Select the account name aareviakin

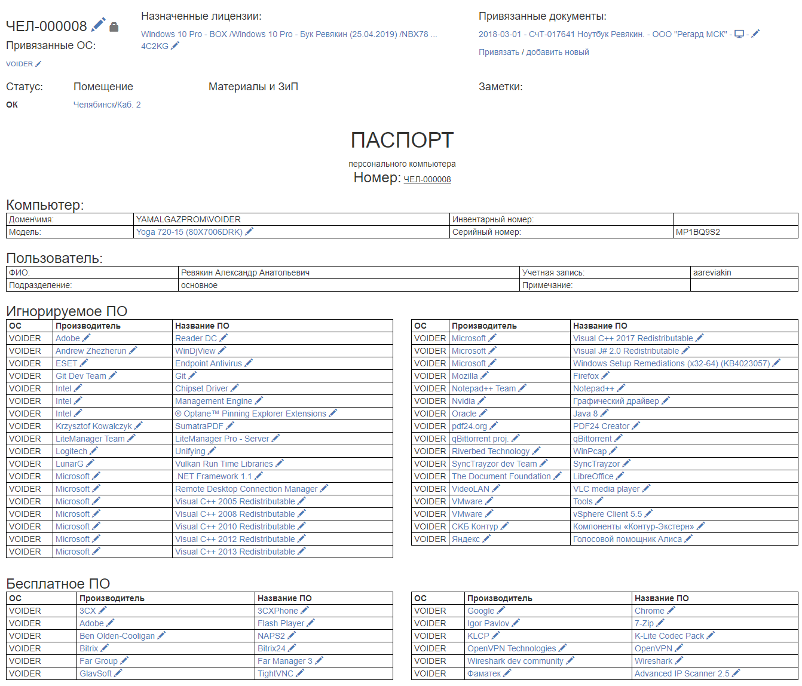coord(712,272)
